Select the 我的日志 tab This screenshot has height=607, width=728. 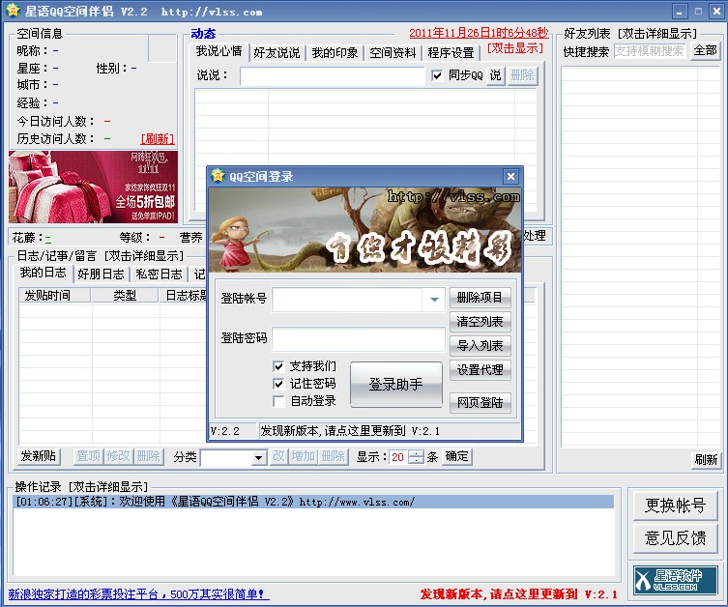pos(43,273)
